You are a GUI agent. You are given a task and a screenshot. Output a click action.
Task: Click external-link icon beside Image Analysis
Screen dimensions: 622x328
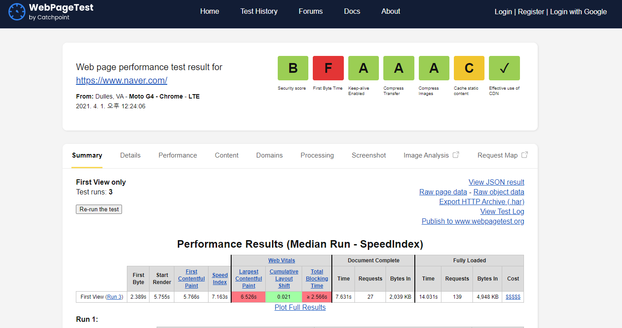click(x=456, y=155)
